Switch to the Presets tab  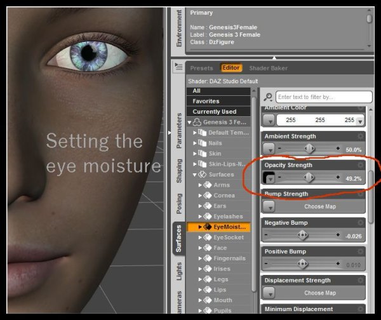[x=201, y=68]
